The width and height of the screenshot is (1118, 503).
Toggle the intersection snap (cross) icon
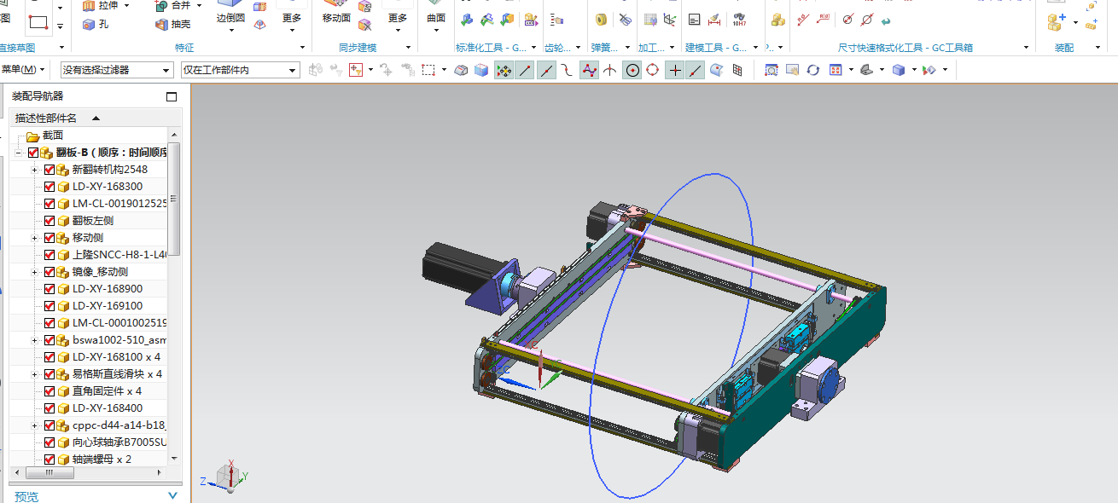[675, 70]
